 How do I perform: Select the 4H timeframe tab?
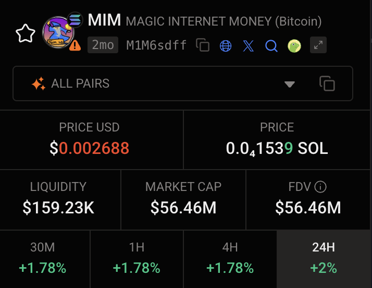230,259
